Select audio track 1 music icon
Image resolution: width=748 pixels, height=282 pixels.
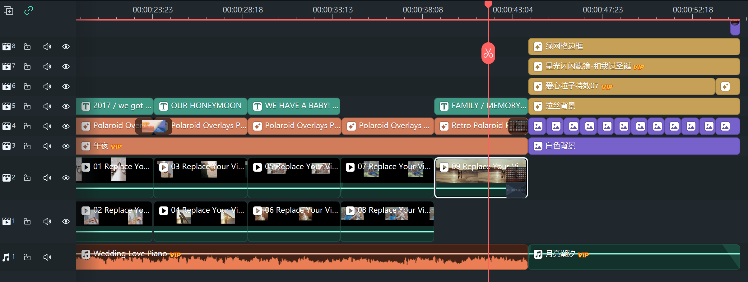pyautogui.click(x=6, y=257)
